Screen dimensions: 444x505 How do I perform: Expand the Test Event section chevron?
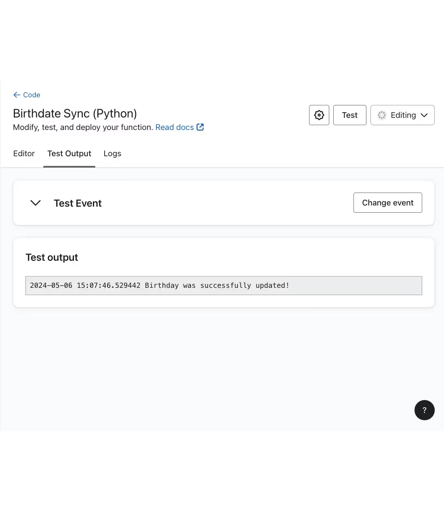tap(36, 203)
